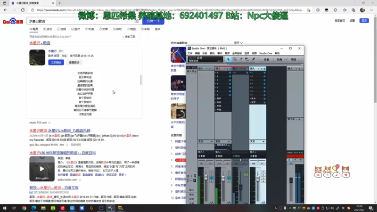The width and height of the screenshot is (377, 212).
Task: Toggle power of insert 4 on second channel
Action: tap(230, 84)
